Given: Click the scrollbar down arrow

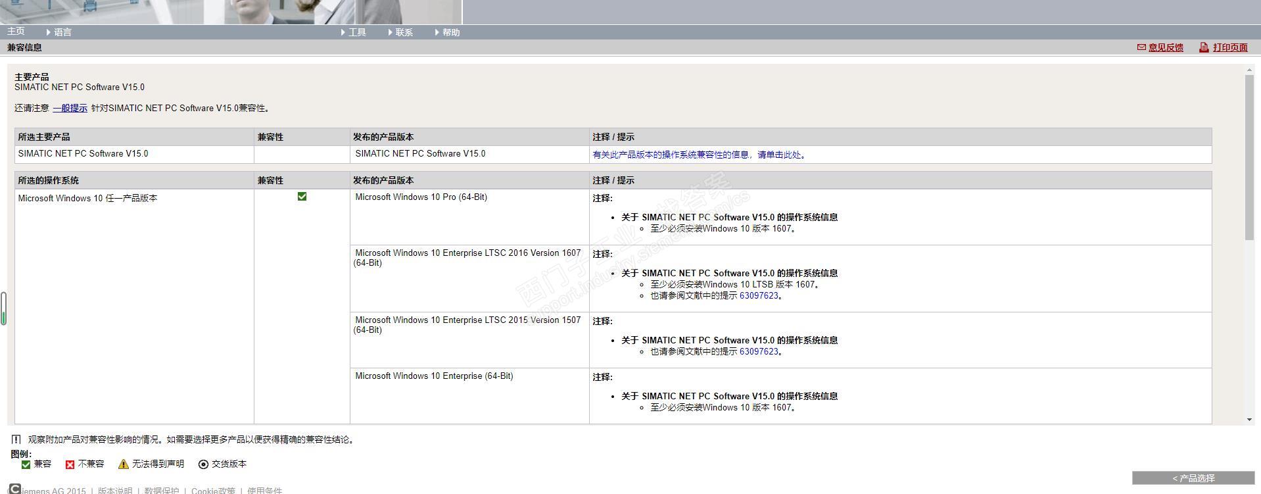Looking at the screenshot, I should (1249, 420).
